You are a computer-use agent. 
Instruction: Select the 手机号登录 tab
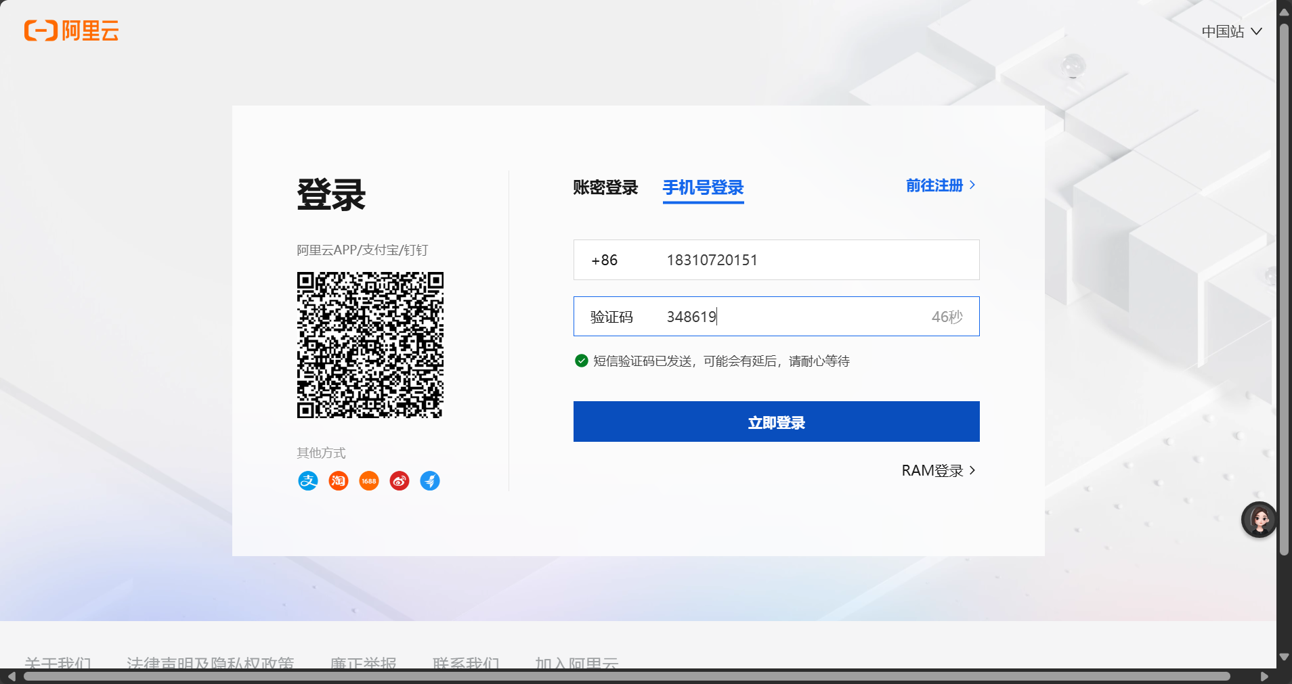[703, 187]
